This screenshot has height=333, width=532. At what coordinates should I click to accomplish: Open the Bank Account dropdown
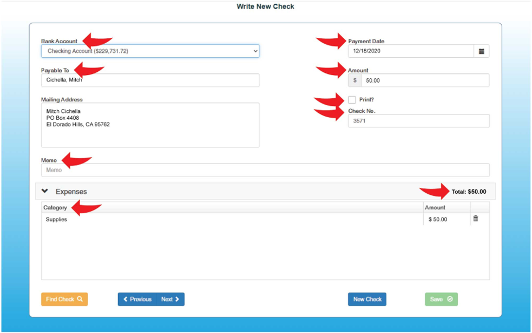click(150, 51)
